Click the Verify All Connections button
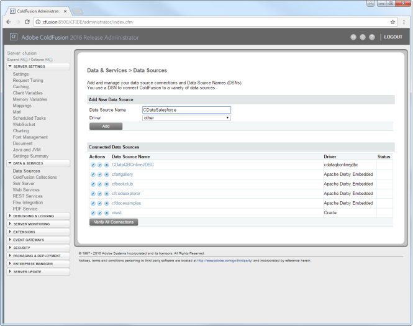This screenshot has height=326, width=413. tap(114, 222)
